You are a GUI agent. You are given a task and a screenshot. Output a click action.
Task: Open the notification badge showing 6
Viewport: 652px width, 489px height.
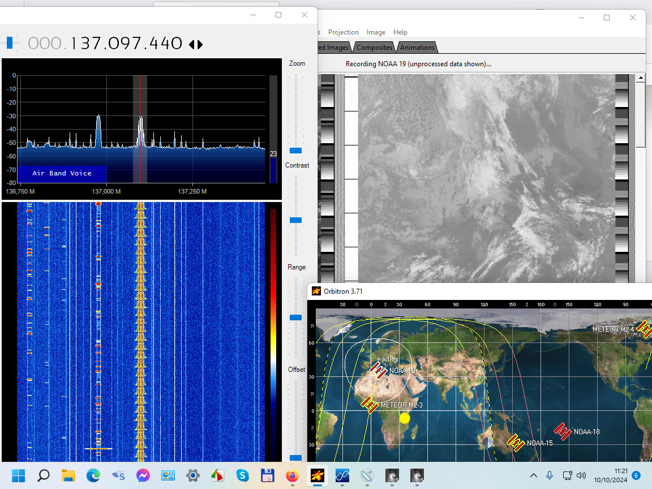[636, 475]
